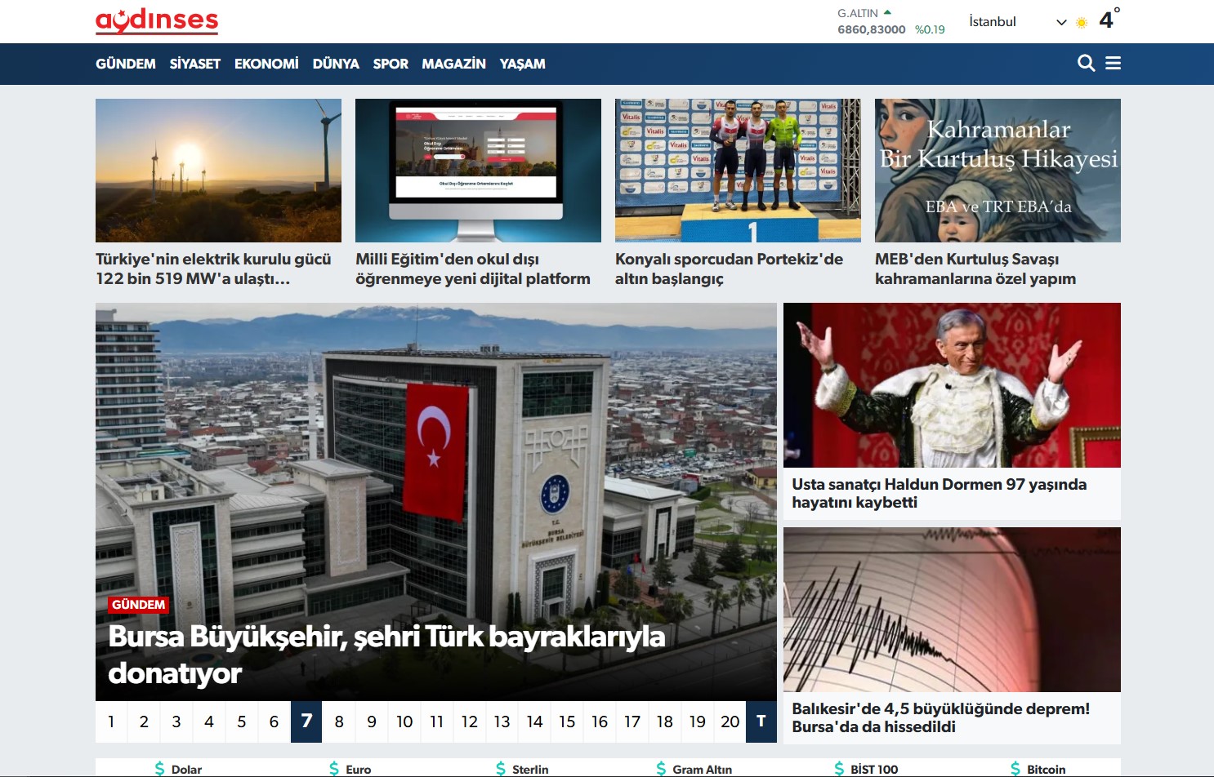1214x777 pixels.
Task: Click the red GÜNDEM tag on the headline
Action: point(138,605)
